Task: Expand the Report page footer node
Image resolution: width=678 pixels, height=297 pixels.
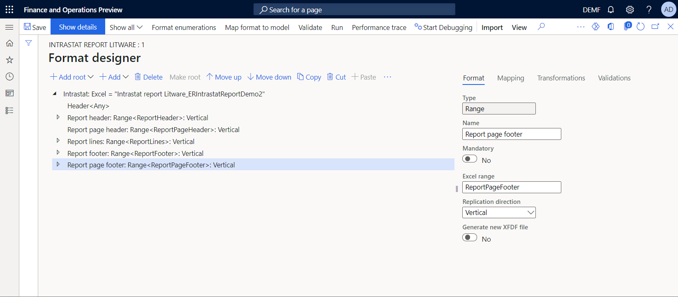Action: [58, 164]
